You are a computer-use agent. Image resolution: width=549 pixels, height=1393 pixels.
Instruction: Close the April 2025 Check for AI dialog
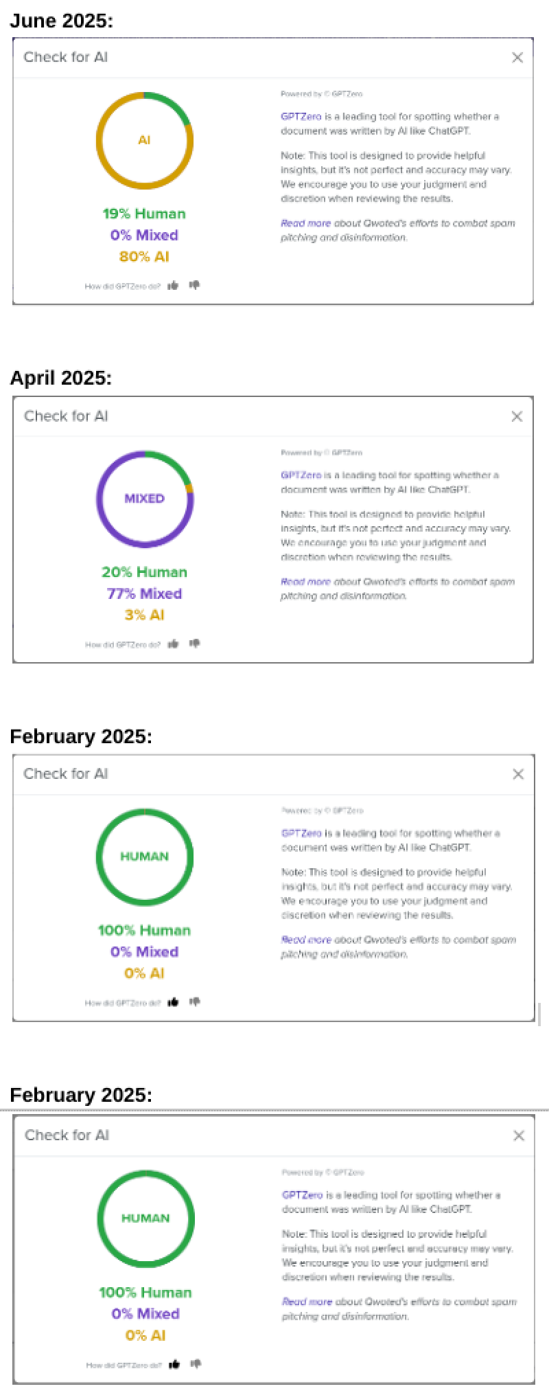(x=517, y=416)
